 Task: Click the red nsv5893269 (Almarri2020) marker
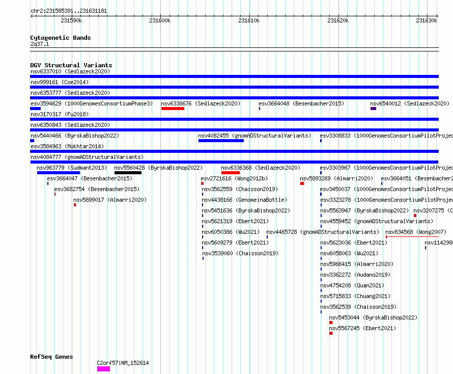point(302,183)
